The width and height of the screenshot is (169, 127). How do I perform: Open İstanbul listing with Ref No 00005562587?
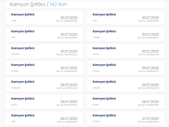[x=23, y=65]
